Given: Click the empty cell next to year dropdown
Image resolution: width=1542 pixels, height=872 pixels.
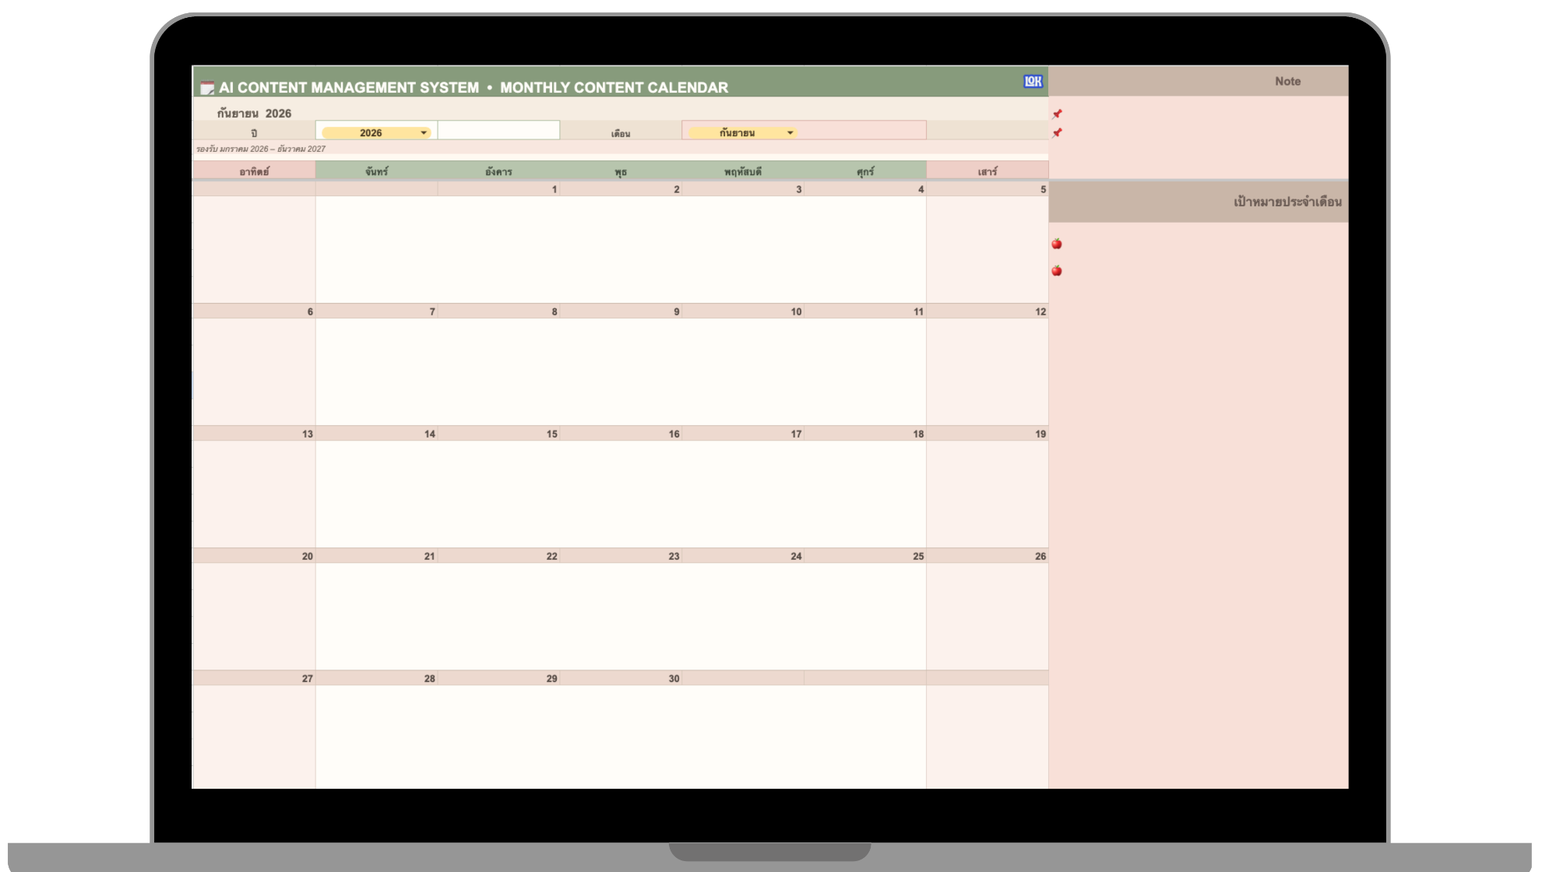Looking at the screenshot, I should pyautogui.click(x=498, y=130).
